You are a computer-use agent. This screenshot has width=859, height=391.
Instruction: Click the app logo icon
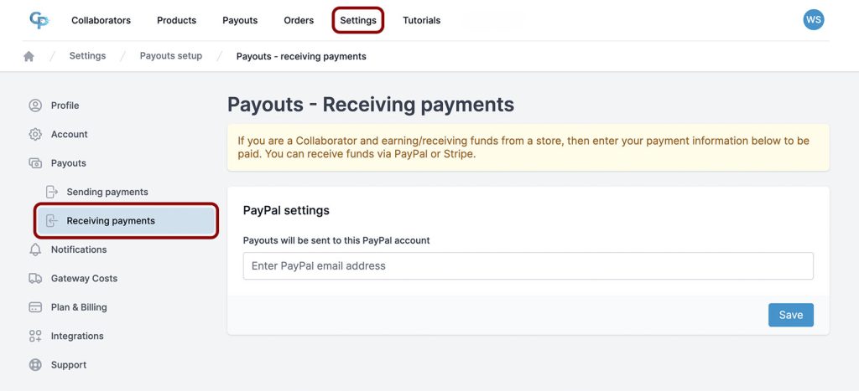[39, 20]
